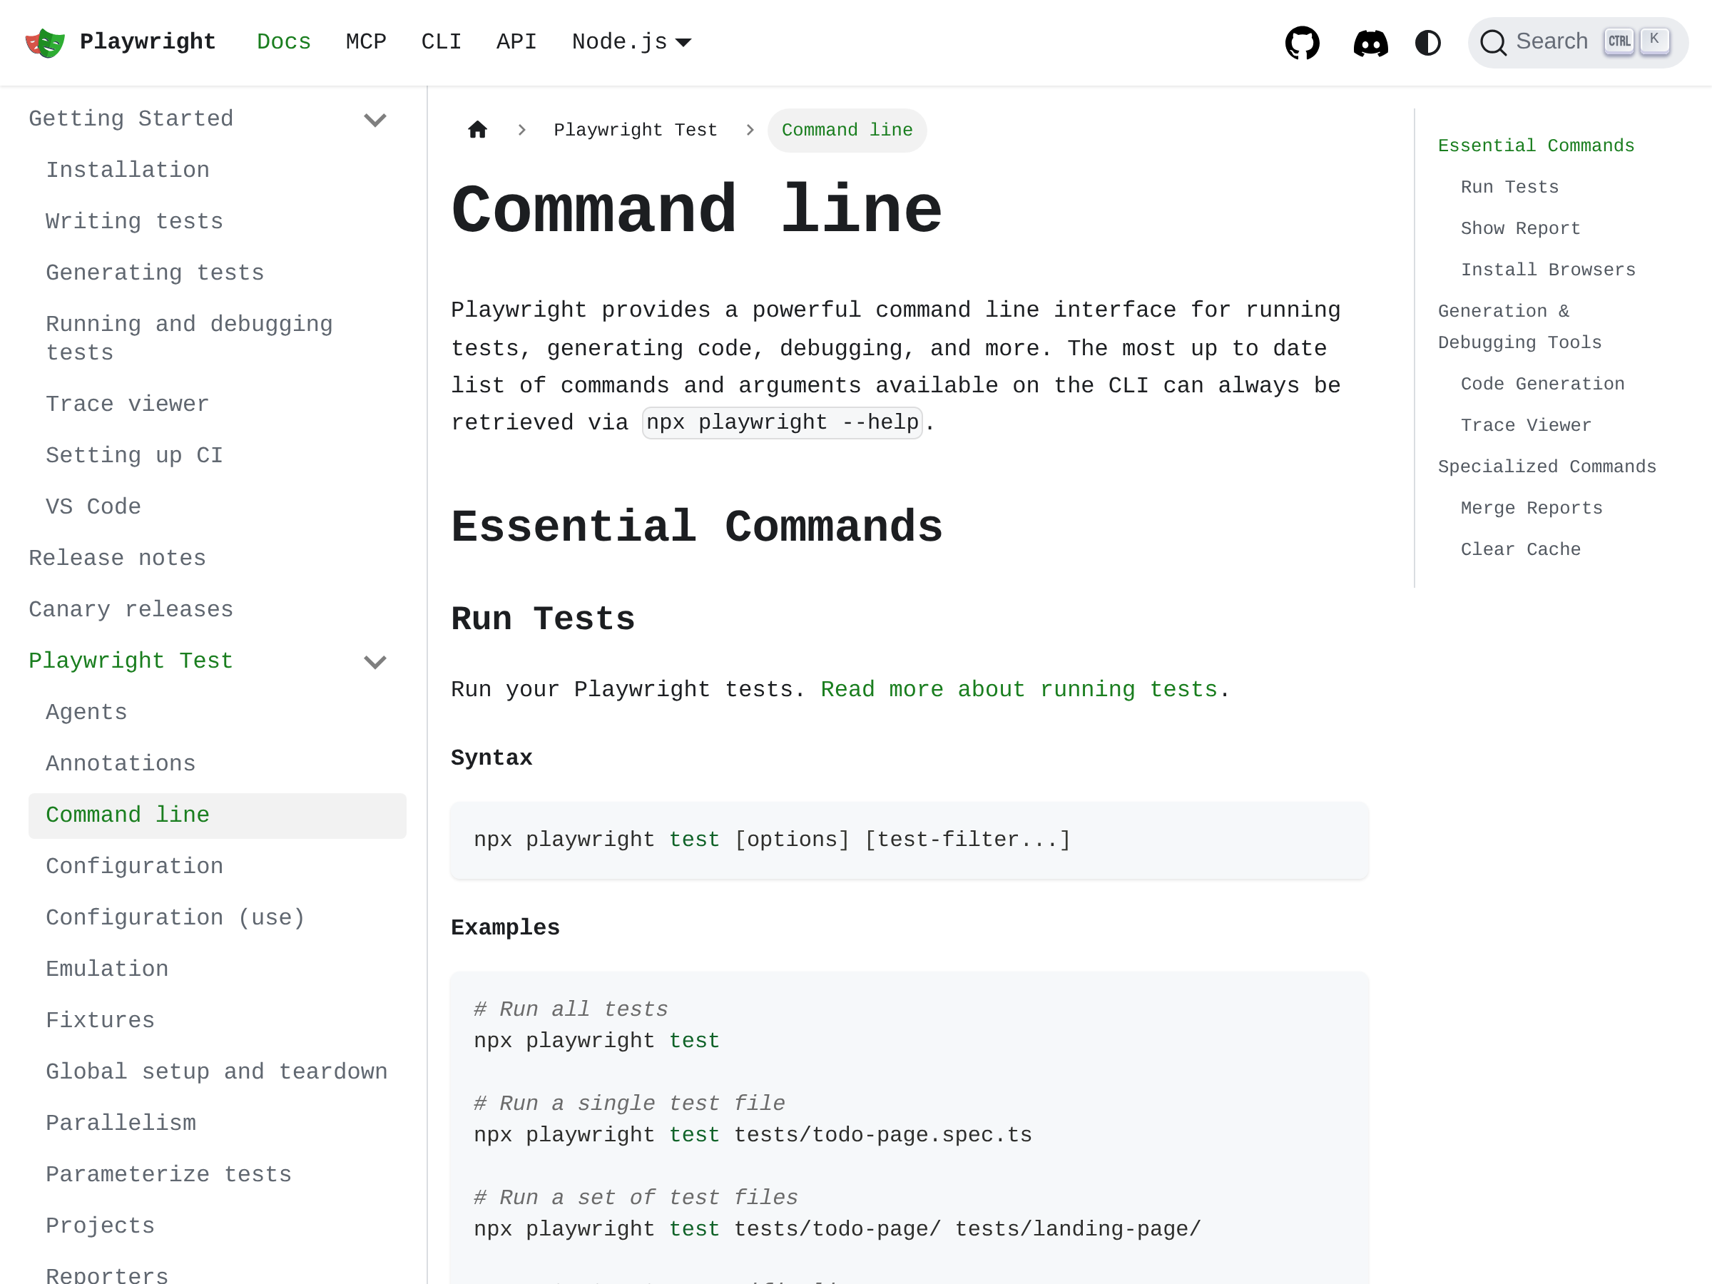
Task: Open the API nav item
Action: [516, 42]
